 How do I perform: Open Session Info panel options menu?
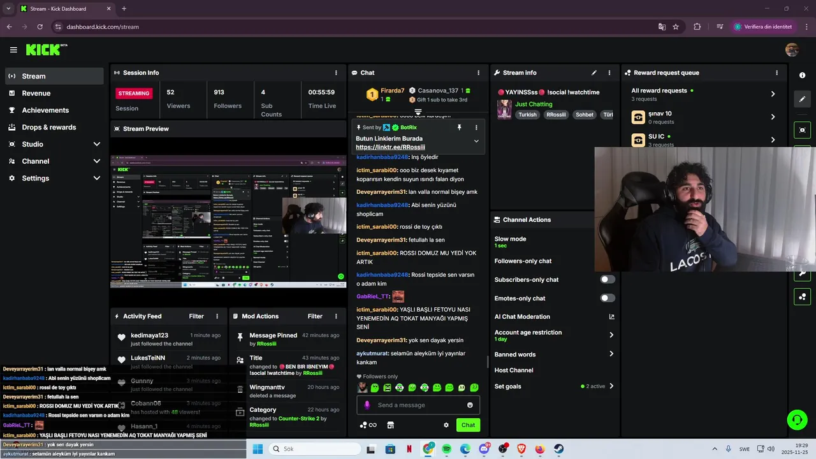click(x=336, y=73)
